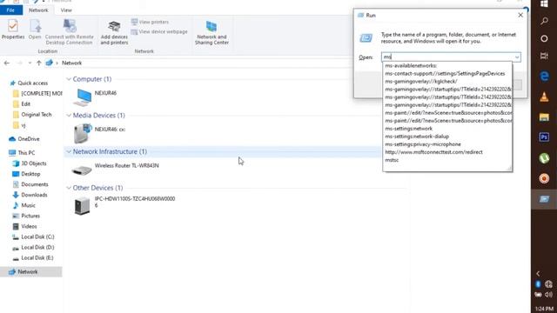Viewport: 557px width, 313px height.
Task: Choose ms-settings:network-dialup suggestion
Action: click(447, 137)
